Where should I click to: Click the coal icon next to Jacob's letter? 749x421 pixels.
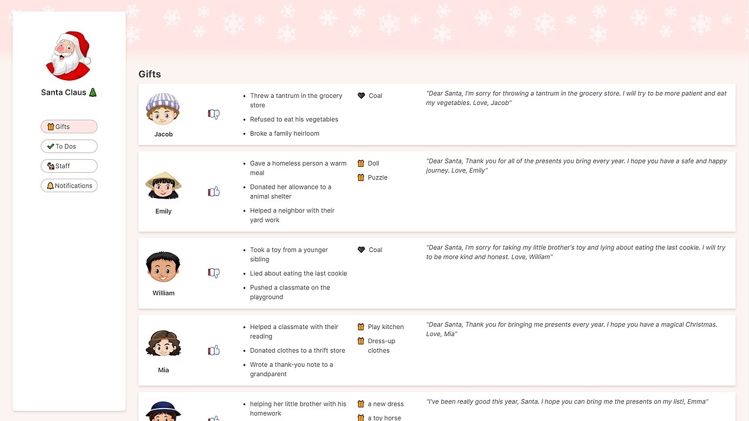coord(360,96)
